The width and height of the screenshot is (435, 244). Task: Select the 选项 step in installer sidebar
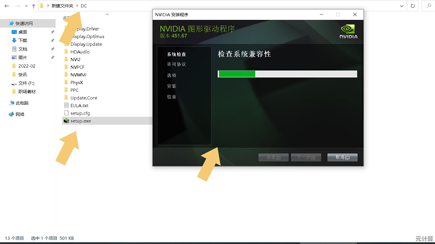(x=171, y=75)
